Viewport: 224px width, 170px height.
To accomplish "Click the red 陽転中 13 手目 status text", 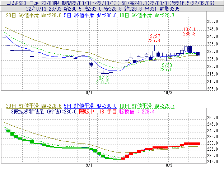I will click(x=98, y=111).
